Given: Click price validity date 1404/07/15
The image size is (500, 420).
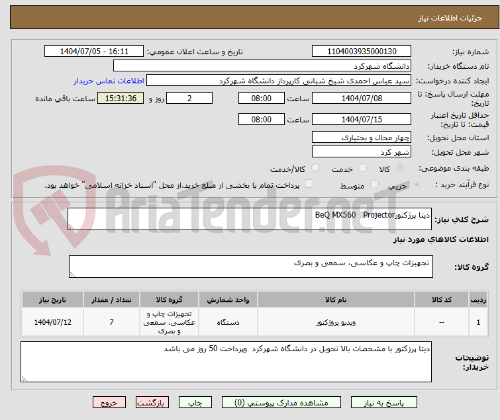Looking at the screenshot, I should pyautogui.click(x=362, y=120).
